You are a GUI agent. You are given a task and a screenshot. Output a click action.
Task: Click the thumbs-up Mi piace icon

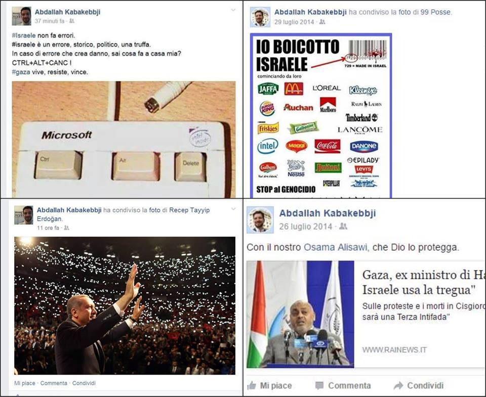tap(252, 385)
